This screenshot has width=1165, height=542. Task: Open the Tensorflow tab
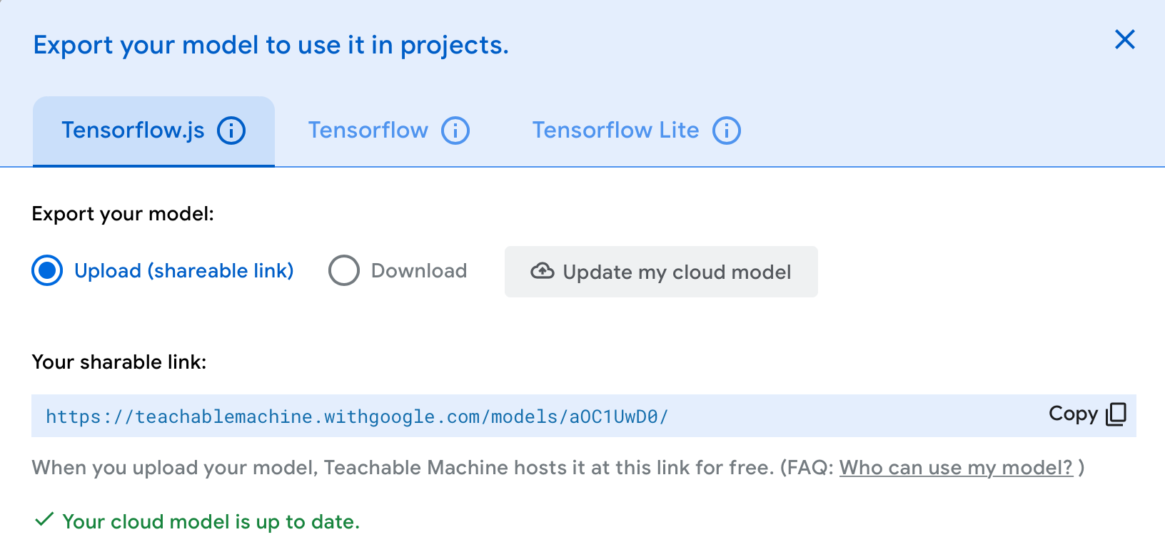(x=389, y=131)
